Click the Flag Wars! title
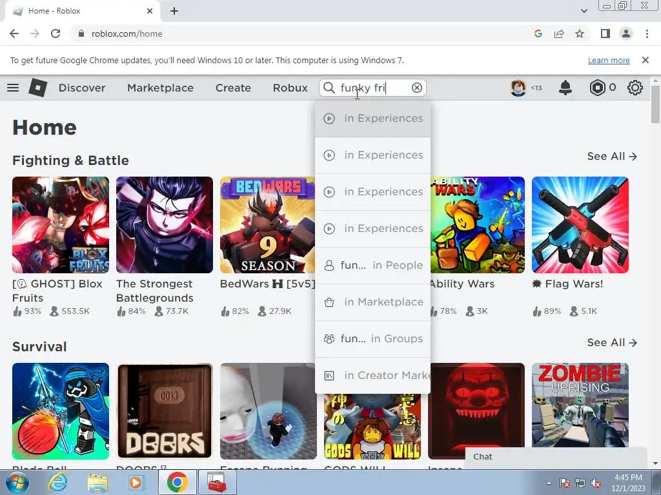 [568, 284]
